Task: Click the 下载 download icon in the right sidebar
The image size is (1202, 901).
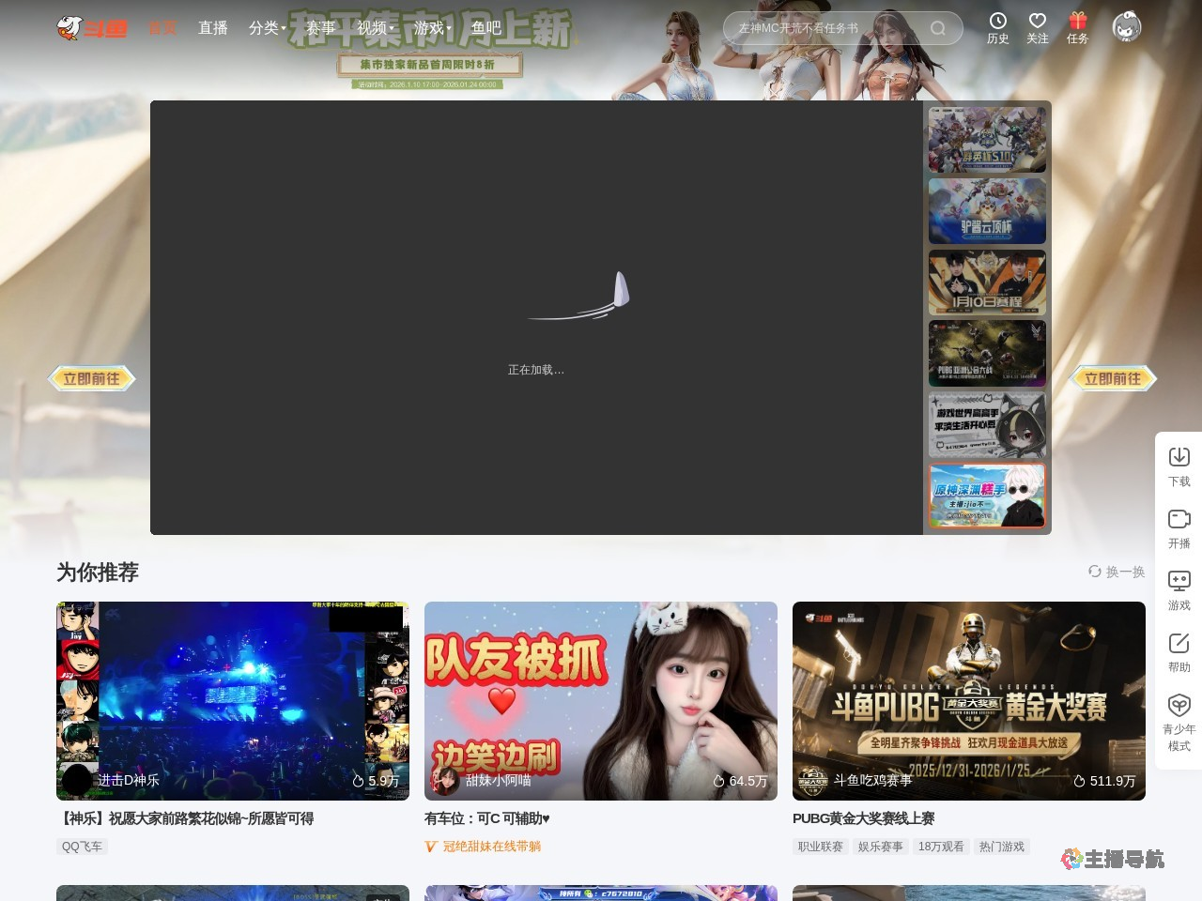Action: coord(1179,465)
